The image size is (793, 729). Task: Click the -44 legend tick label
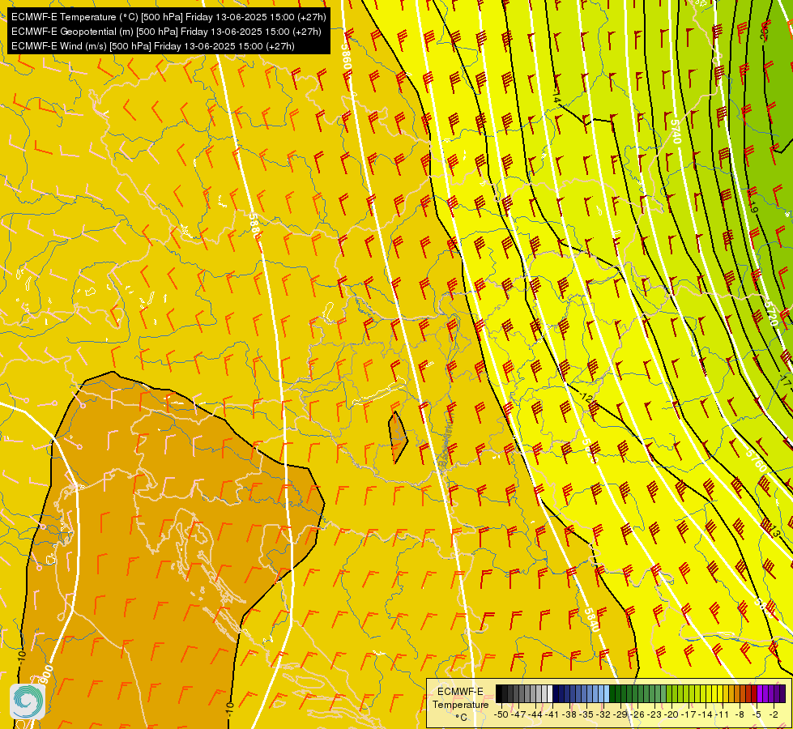535,715
